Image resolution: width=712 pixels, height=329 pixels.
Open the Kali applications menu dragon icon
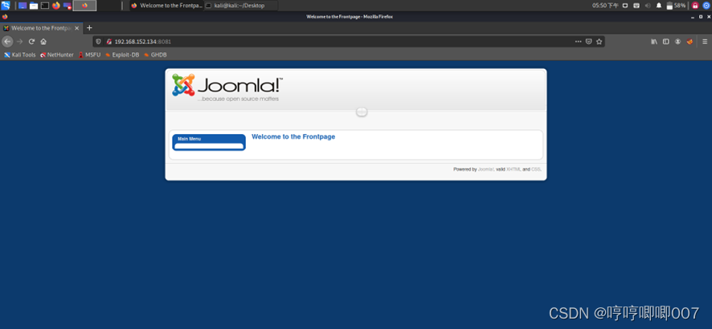(x=6, y=6)
